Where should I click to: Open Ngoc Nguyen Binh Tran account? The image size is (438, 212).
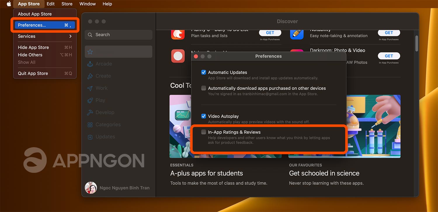point(124,188)
